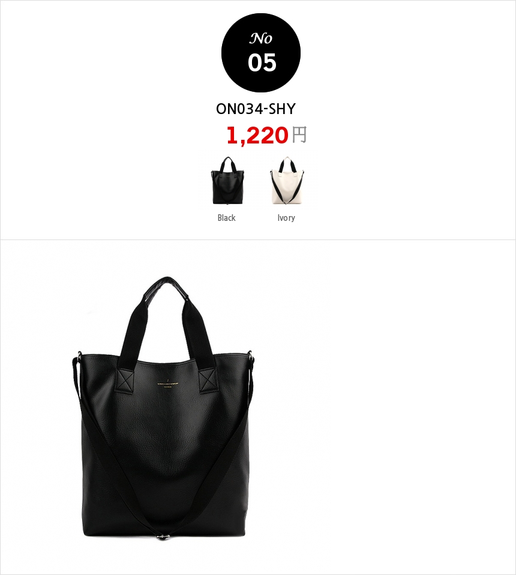Click the black No 05 circular badge
516x575 pixels.
pyautogui.click(x=261, y=53)
